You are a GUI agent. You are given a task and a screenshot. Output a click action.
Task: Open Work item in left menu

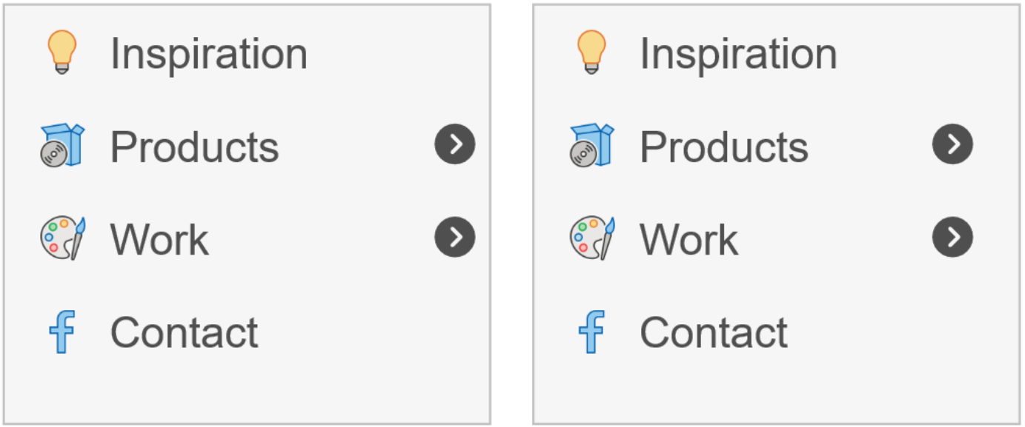(159, 240)
